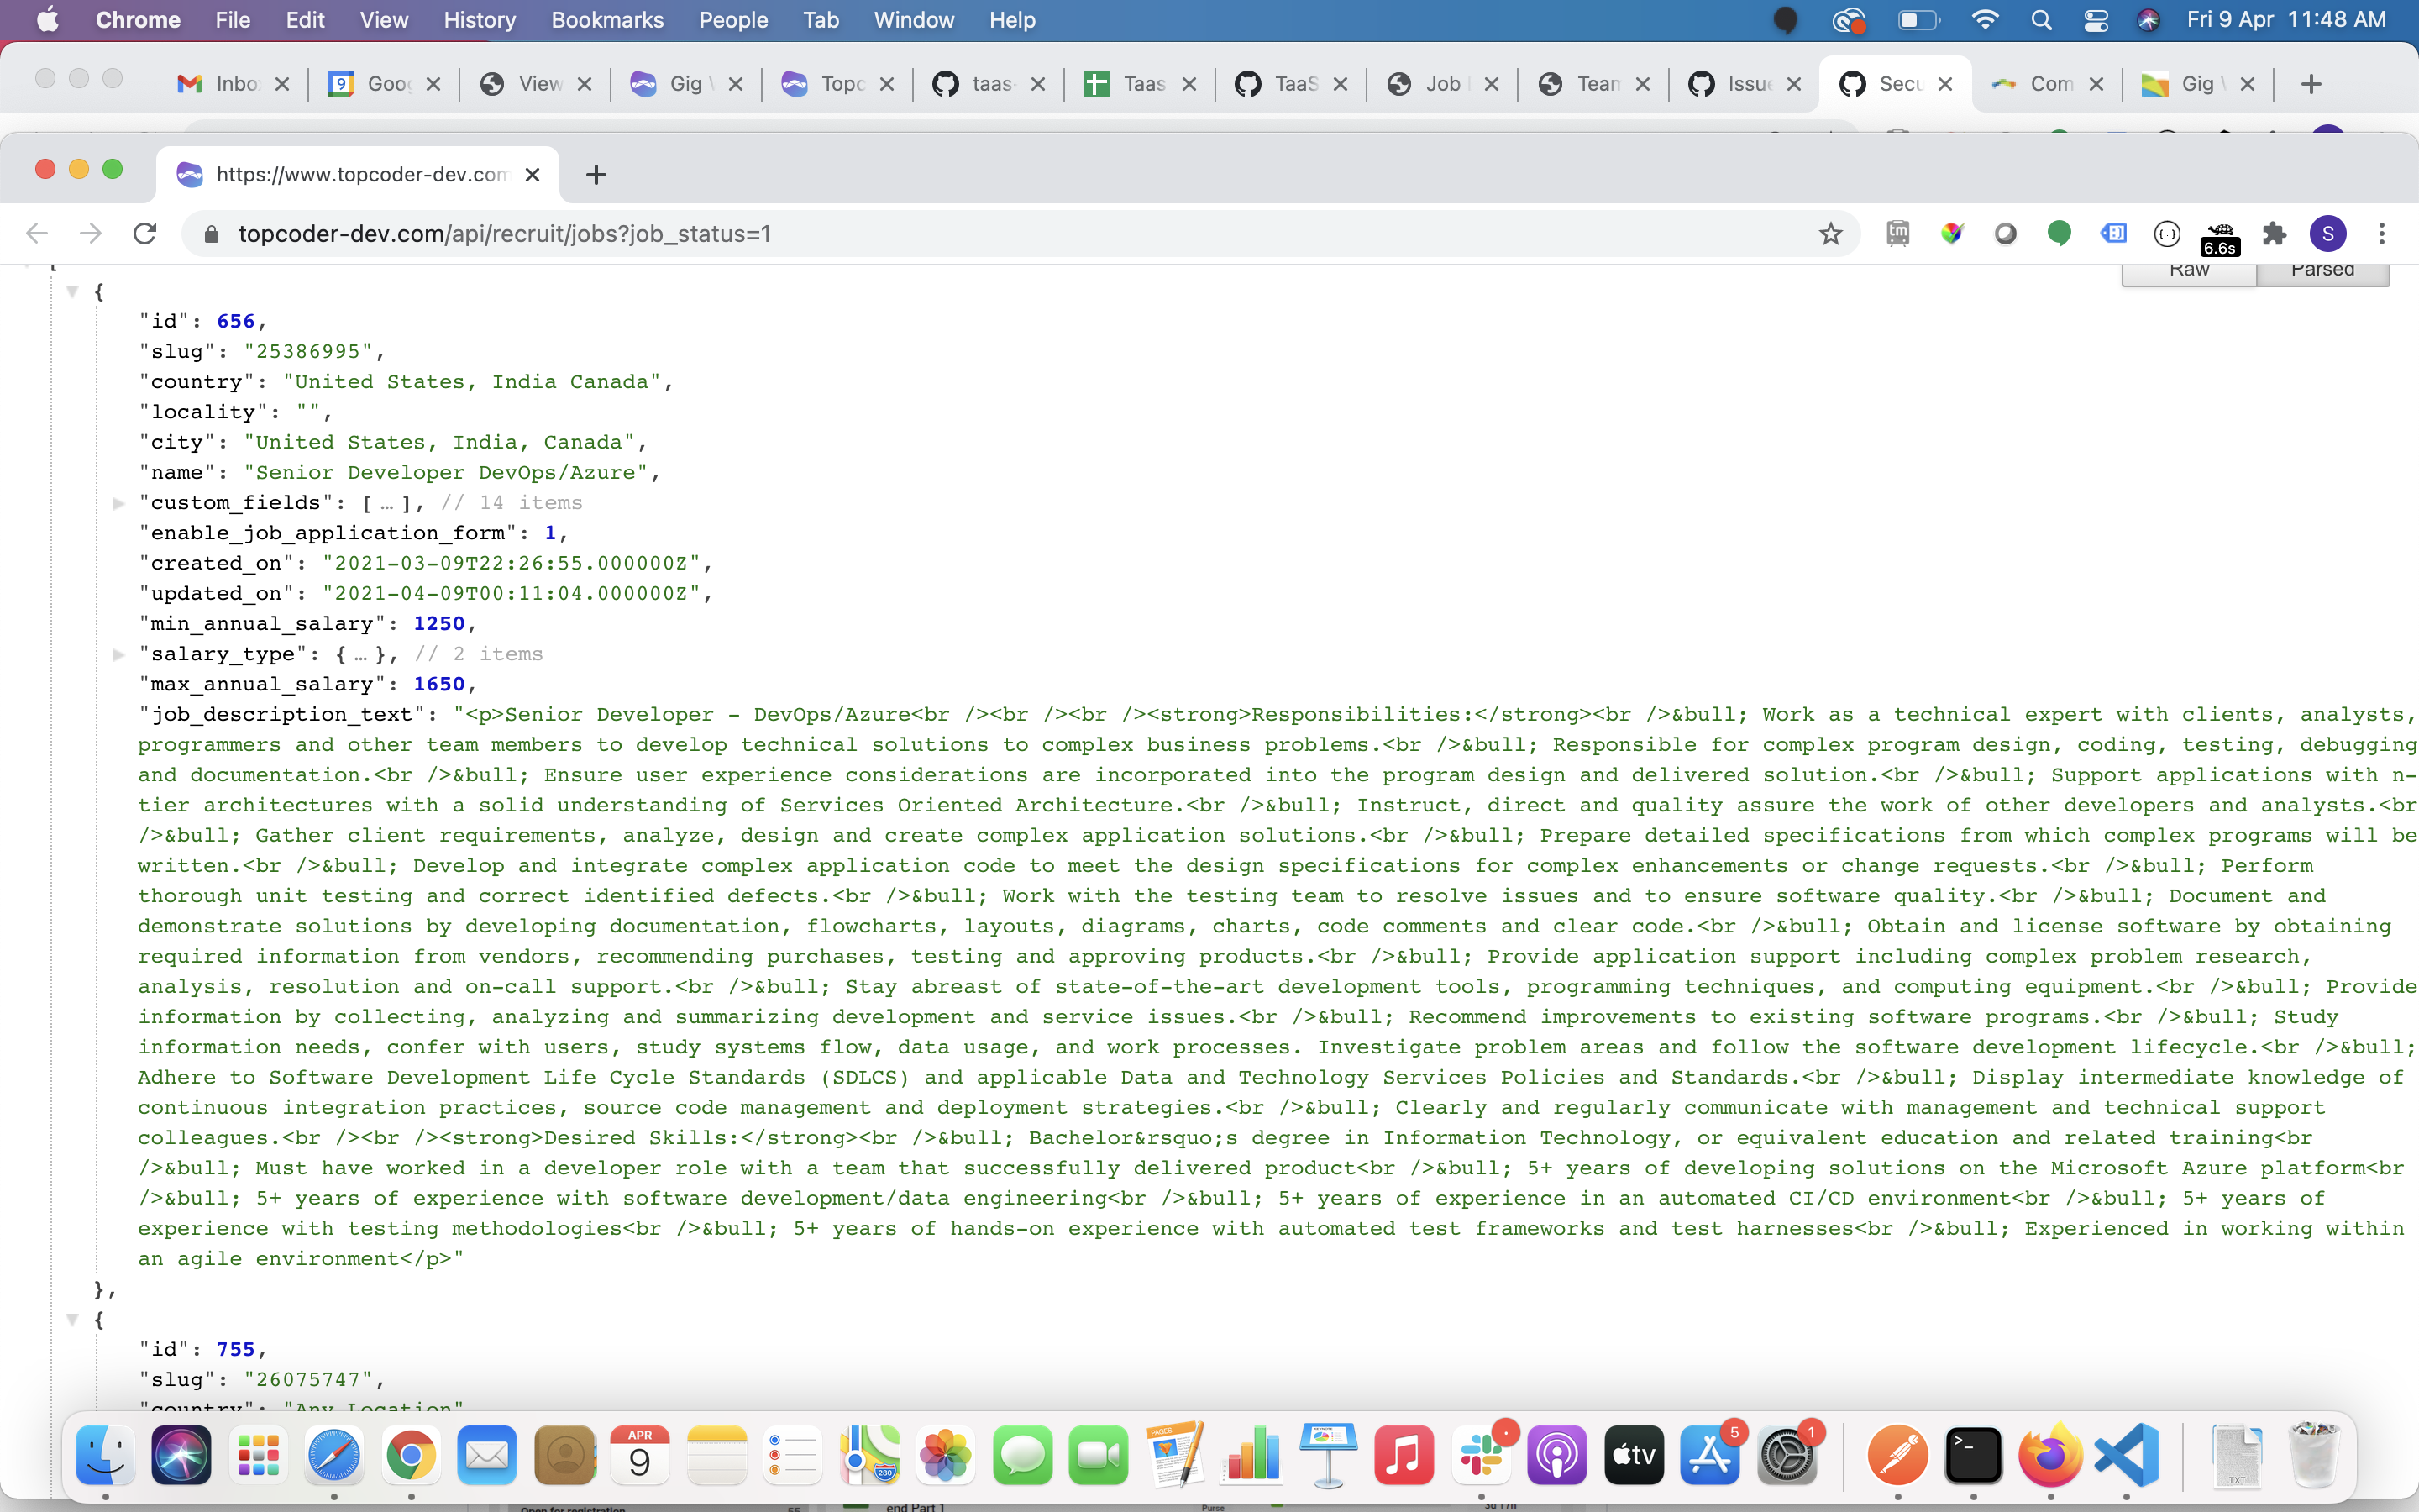Open the Window menu
2419x1512 pixels.
(x=914, y=20)
